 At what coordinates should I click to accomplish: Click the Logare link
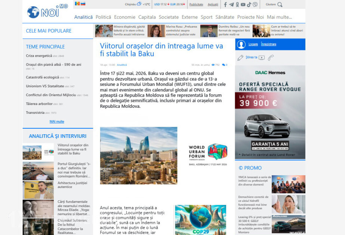click(x=253, y=44)
